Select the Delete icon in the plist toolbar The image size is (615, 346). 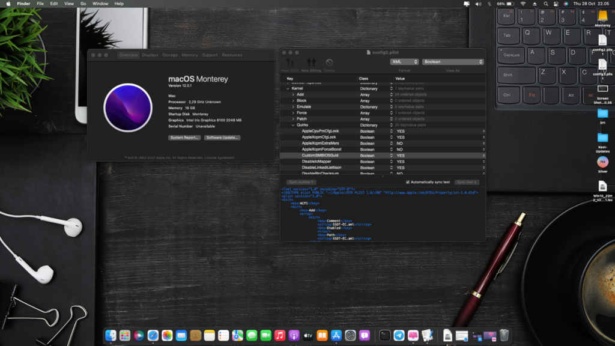point(330,62)
